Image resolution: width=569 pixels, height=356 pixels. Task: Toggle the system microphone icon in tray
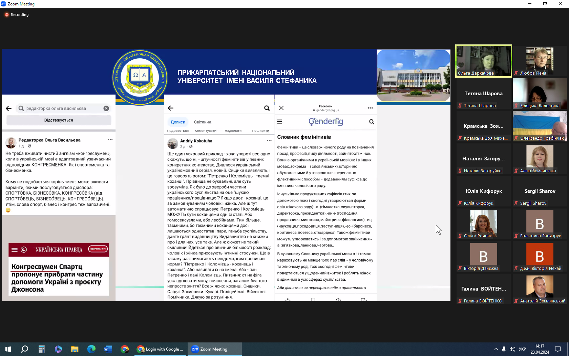pyautogui.click(x=504, y=349)
